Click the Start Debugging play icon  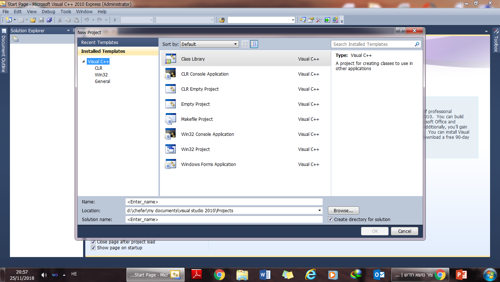click(x=115, y=20)
